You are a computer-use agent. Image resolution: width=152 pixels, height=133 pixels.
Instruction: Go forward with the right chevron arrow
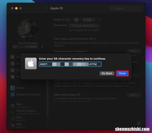[37, 8]
